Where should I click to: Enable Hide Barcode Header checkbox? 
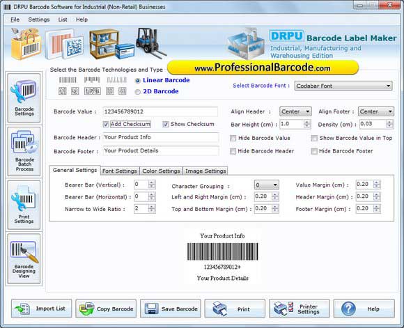click(x=233, y=151)
